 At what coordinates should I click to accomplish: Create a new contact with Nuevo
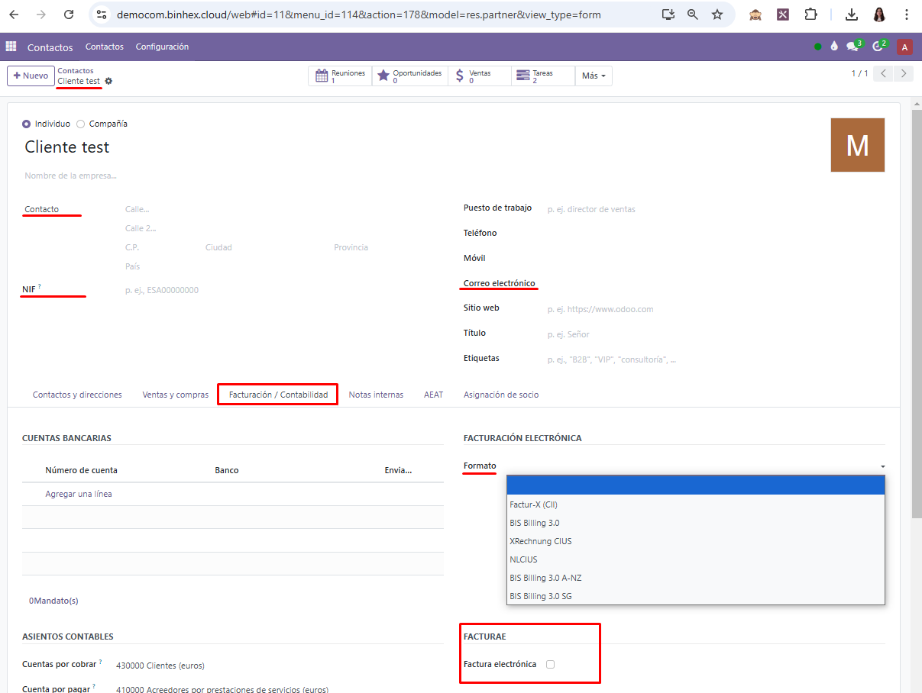pyautogui.click(x=31, y=76)
